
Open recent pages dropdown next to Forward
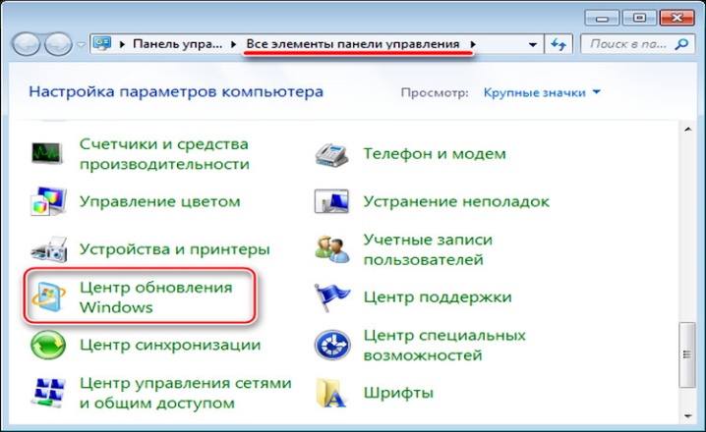point(81,44)
